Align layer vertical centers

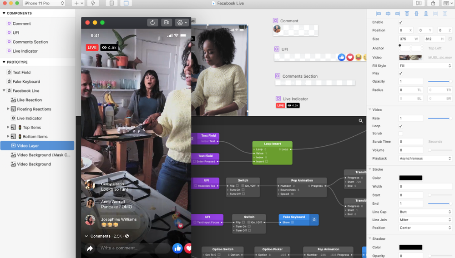[x=416, y=14]
